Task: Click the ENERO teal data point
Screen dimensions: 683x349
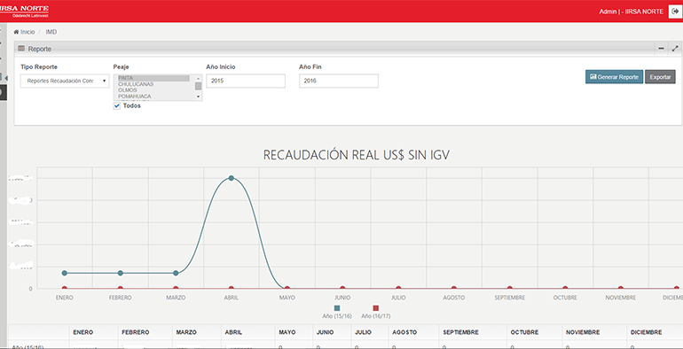Action: pyautogui.click(x=65, y=273)
